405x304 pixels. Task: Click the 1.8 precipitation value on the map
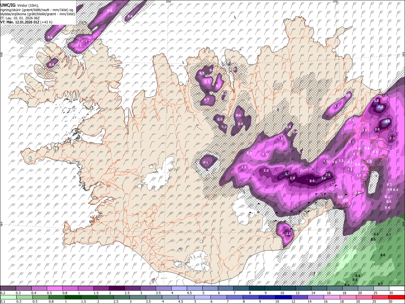click(280, 138)
